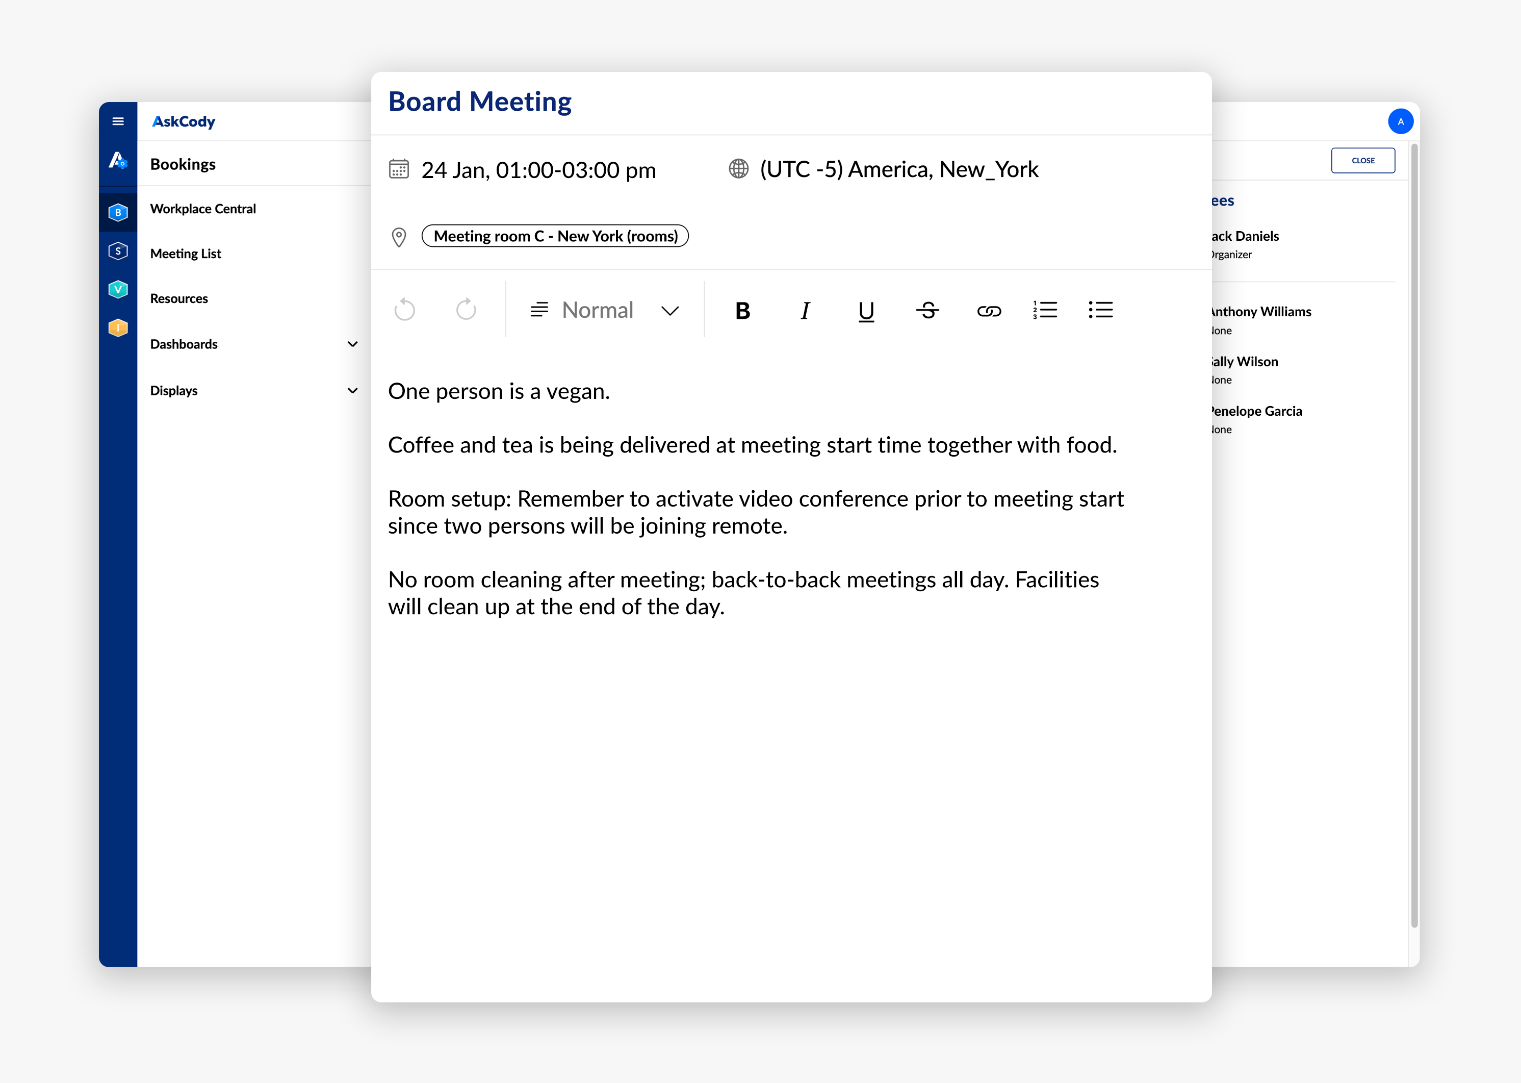Click the Close button
The height and width of the screenshot is (1083, 1521).
pyautogui.click(x=1363, y=161)
